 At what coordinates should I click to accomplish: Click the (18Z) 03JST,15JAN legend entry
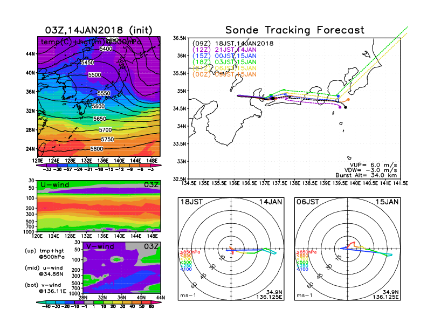224,62
